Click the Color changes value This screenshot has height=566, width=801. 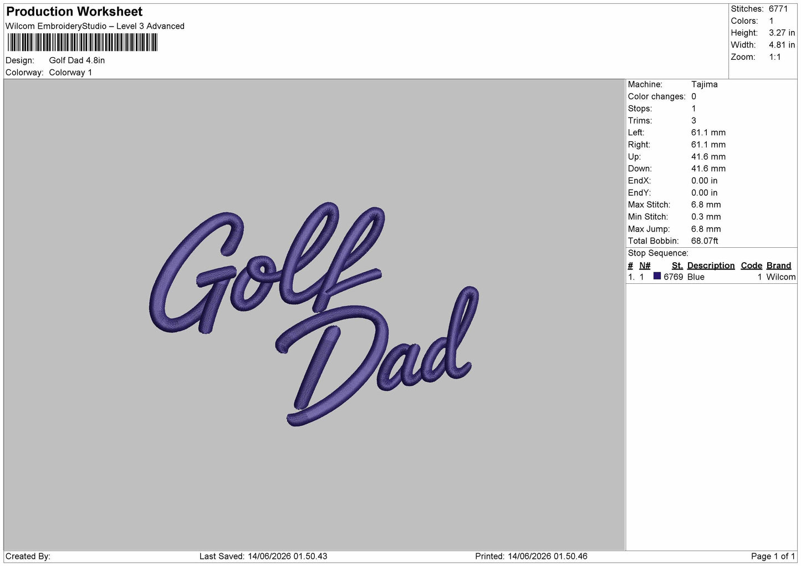pos(693,96)
